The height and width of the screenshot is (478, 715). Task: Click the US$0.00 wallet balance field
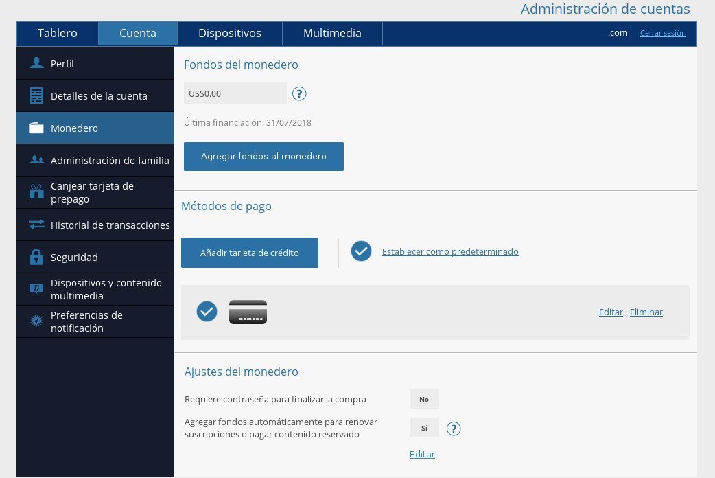point(235,93)
